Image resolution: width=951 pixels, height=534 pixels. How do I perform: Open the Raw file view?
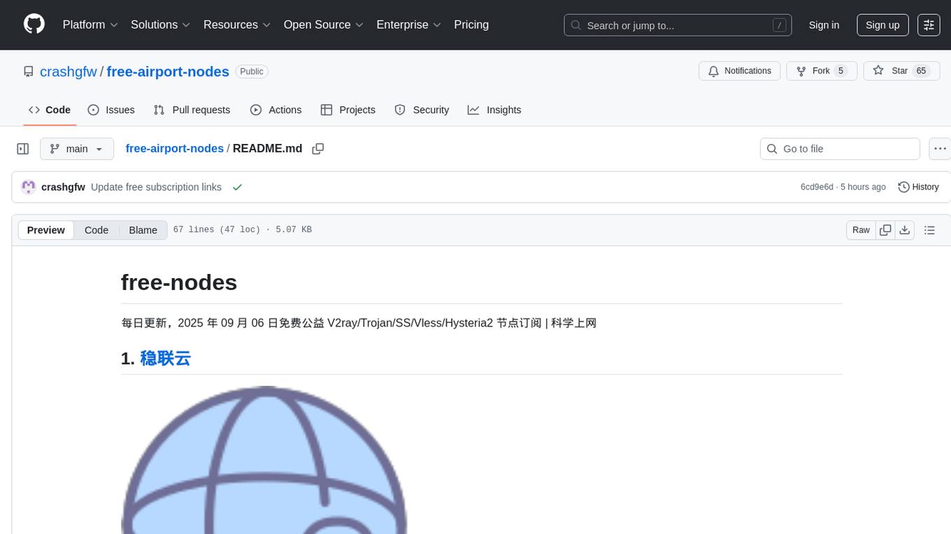pos(861,230)
